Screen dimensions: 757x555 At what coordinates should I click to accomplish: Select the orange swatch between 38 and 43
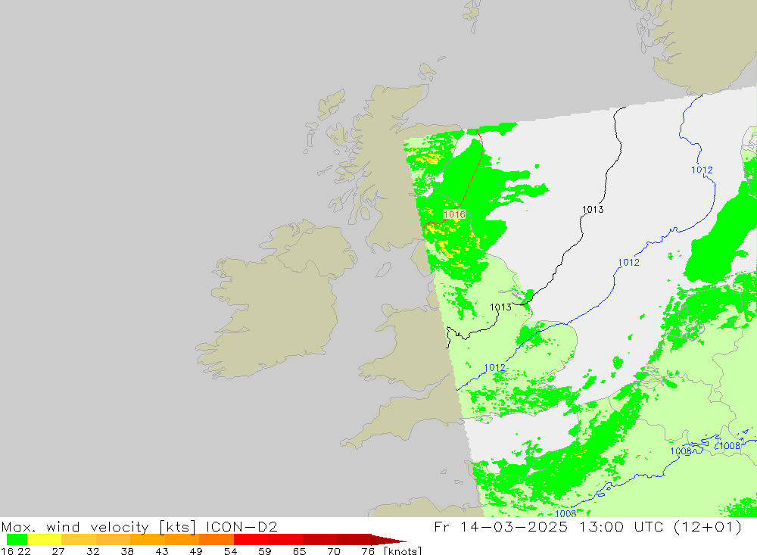[148, 540]
